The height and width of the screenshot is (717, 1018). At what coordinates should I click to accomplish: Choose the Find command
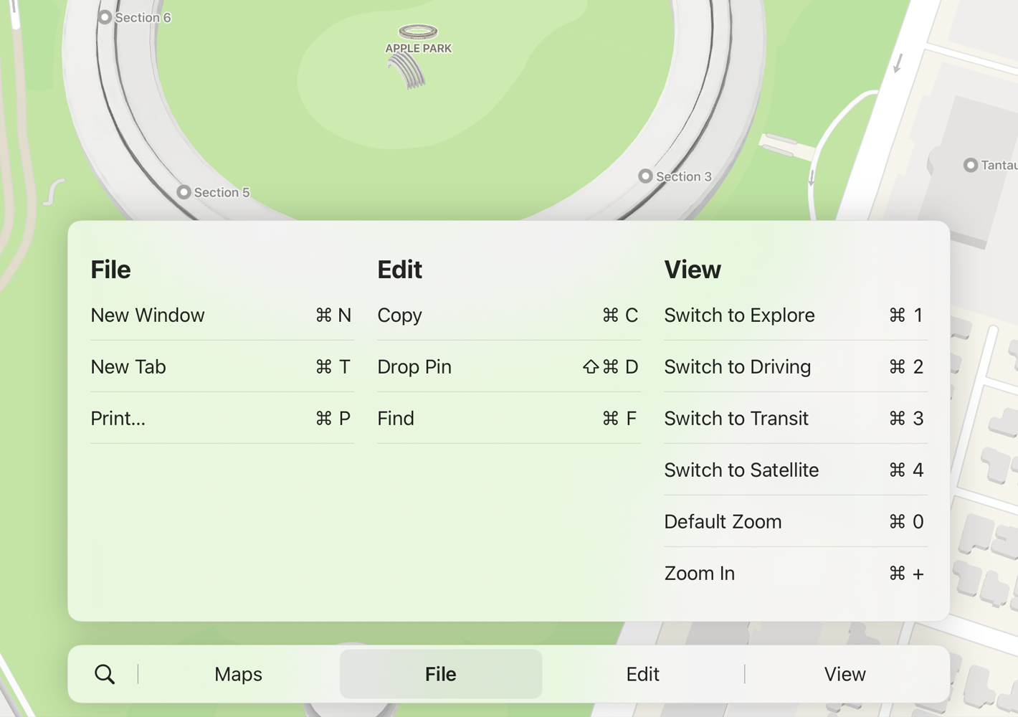(508, 418)
